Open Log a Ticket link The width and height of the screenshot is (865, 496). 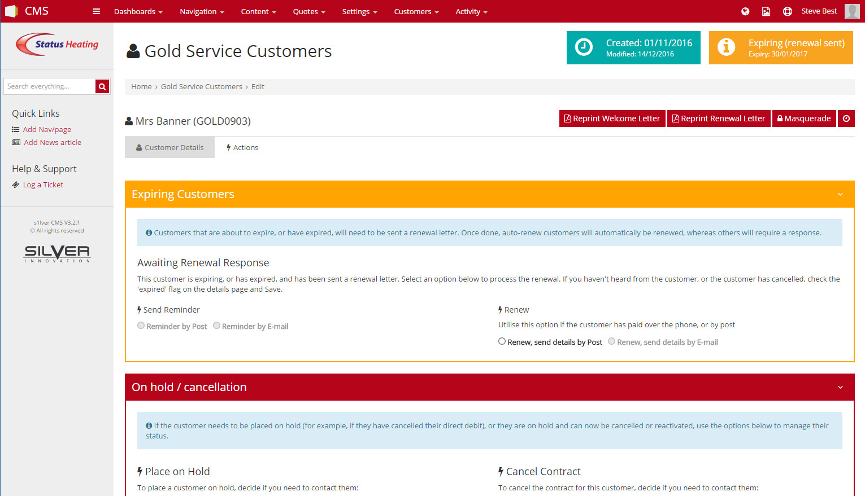click(43, 185)
